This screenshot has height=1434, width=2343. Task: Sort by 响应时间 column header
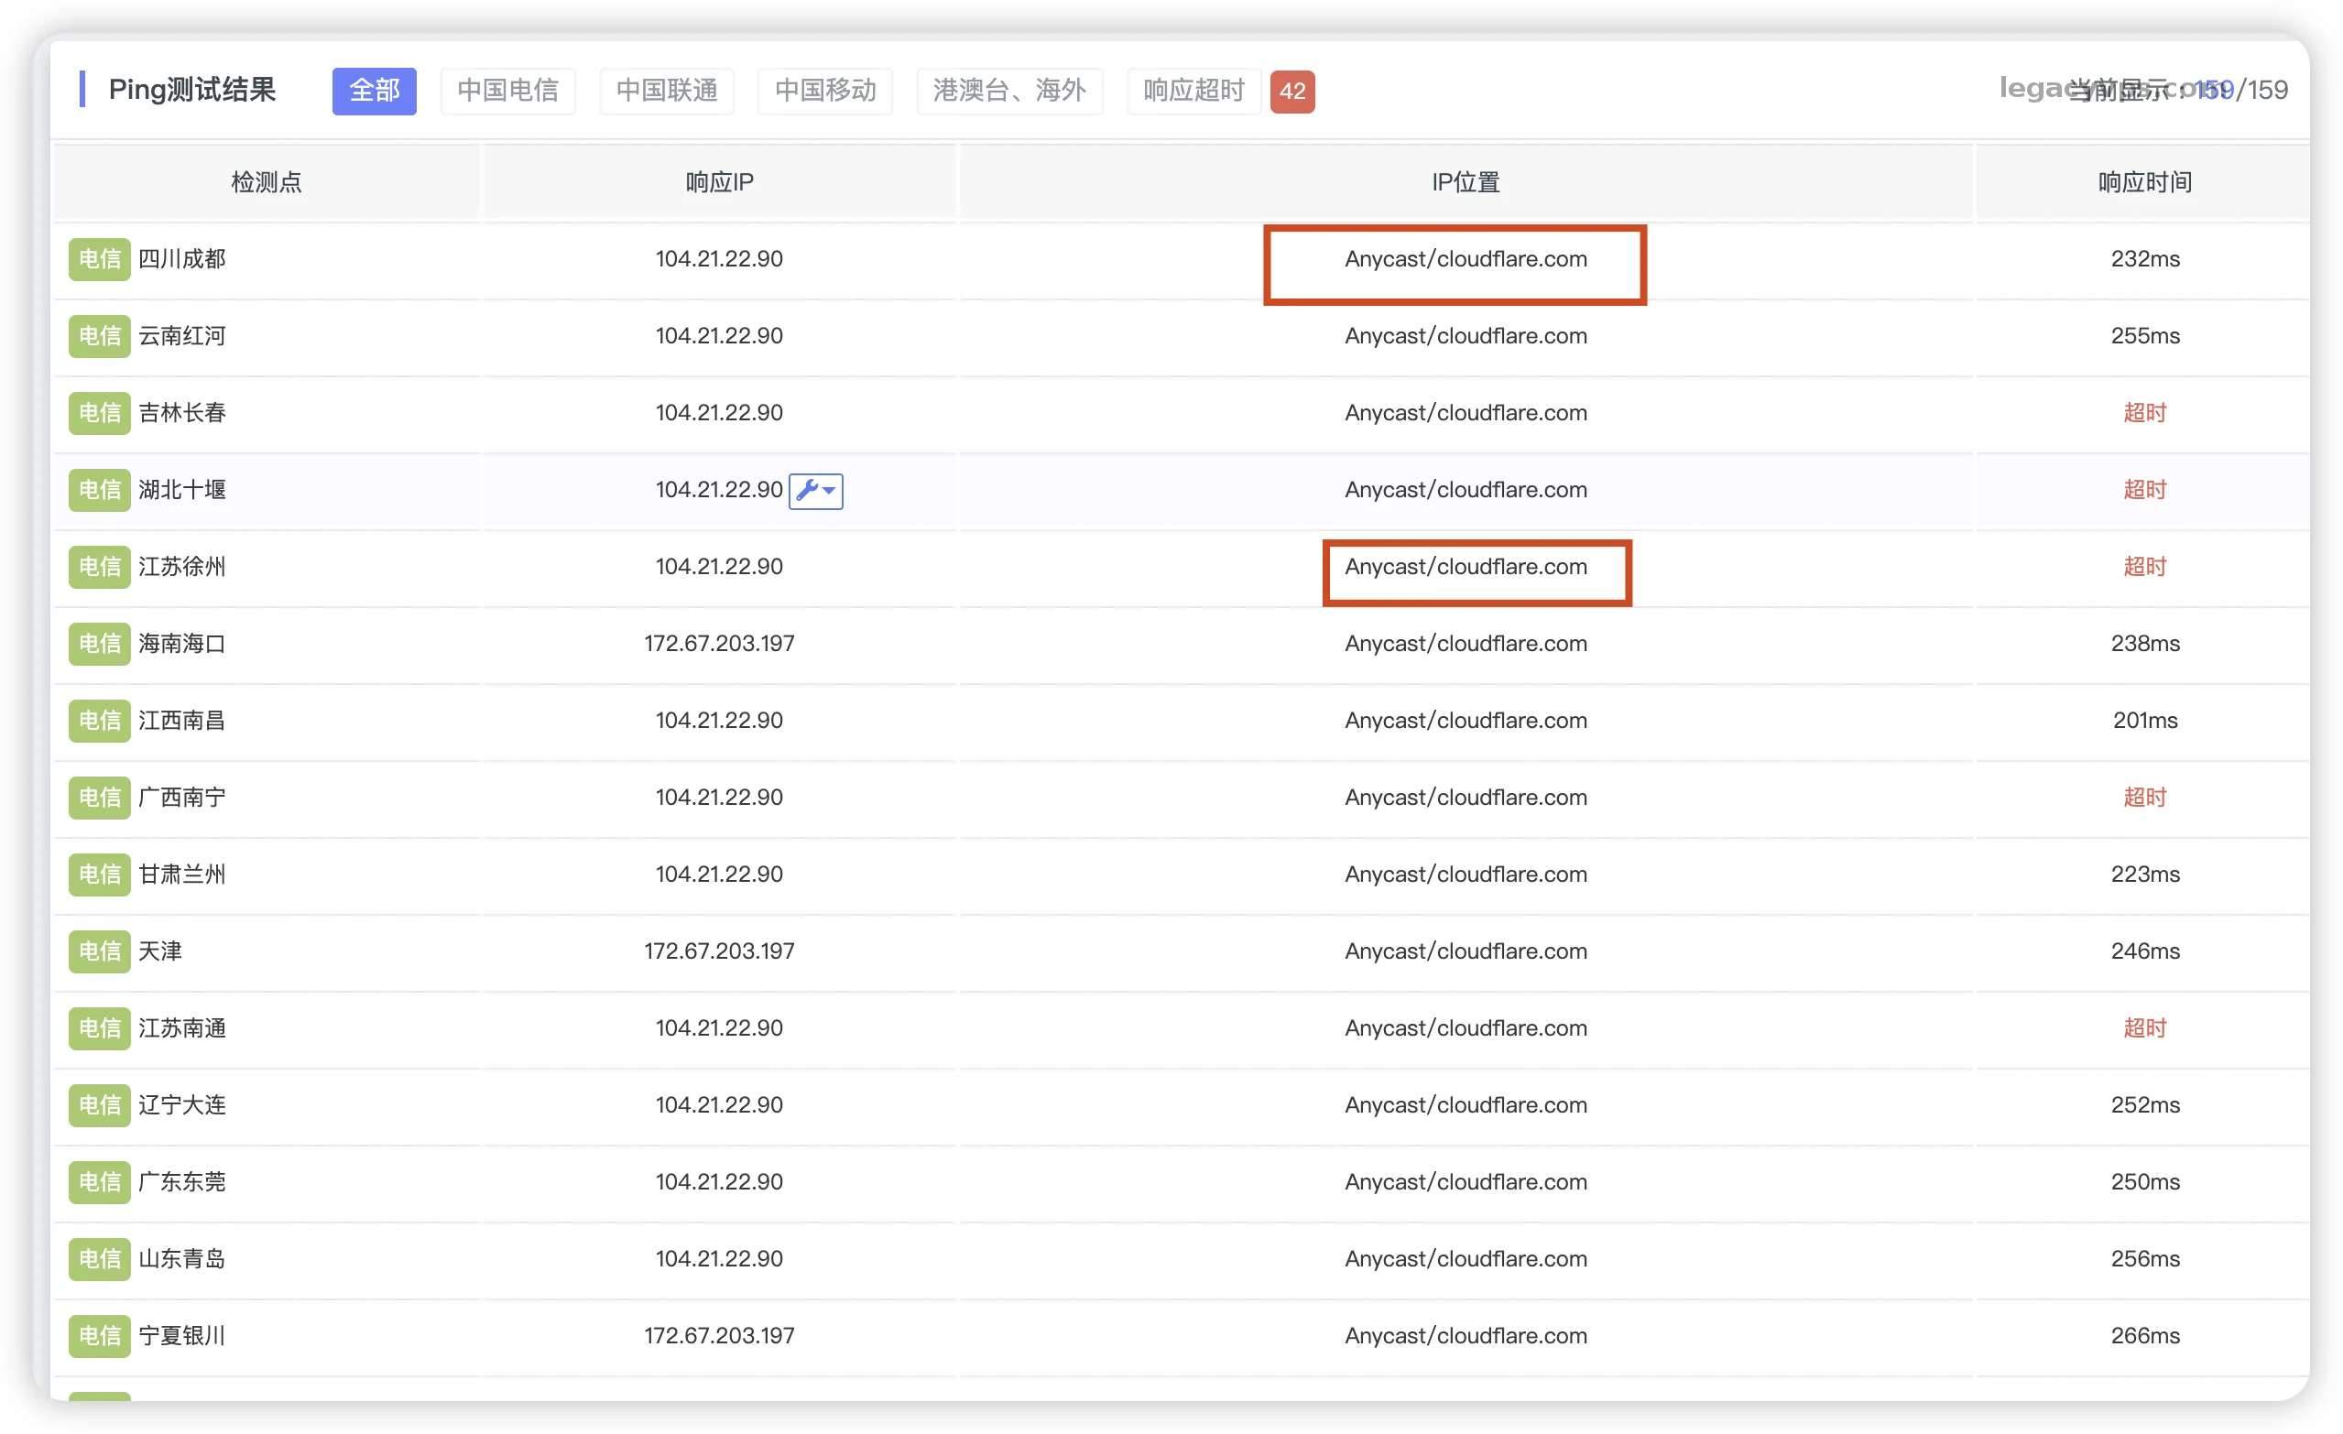[2144, 182]
